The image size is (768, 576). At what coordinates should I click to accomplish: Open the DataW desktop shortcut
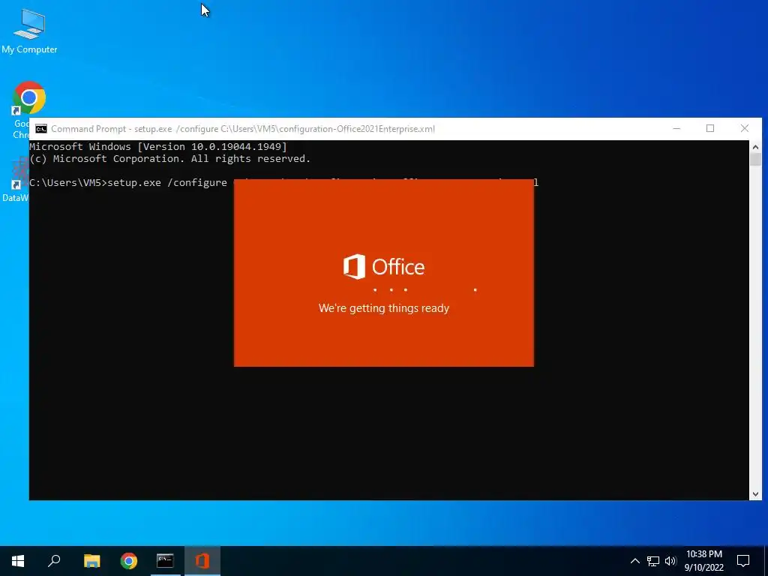click(19, 180)
